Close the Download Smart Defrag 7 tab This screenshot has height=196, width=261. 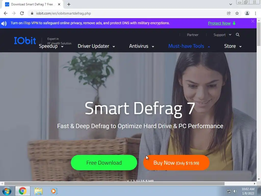[x=59, y=4]
